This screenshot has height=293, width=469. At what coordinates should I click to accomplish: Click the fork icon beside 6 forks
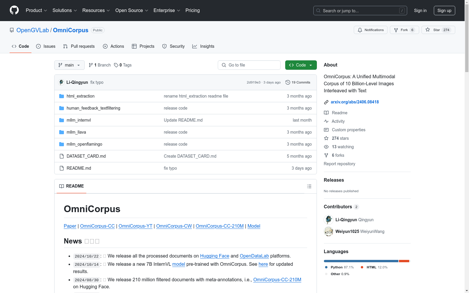tap(326, 155)
